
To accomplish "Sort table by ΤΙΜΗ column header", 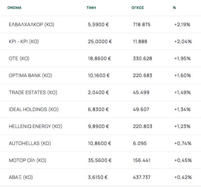I will pos(91,8).
